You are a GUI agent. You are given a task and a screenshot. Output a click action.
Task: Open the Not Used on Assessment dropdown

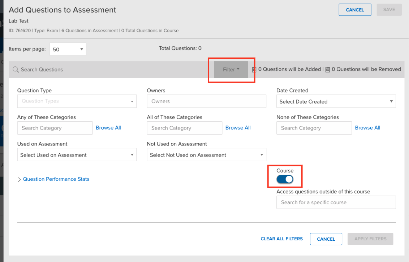click(206, 154)
